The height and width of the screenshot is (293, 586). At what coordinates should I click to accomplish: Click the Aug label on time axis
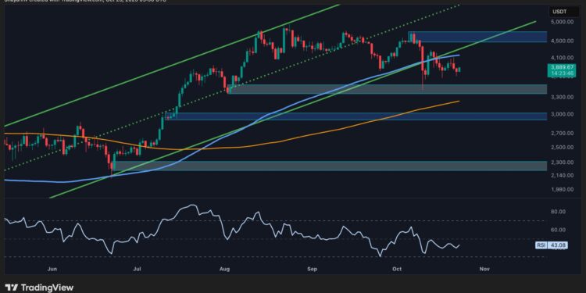224,269
